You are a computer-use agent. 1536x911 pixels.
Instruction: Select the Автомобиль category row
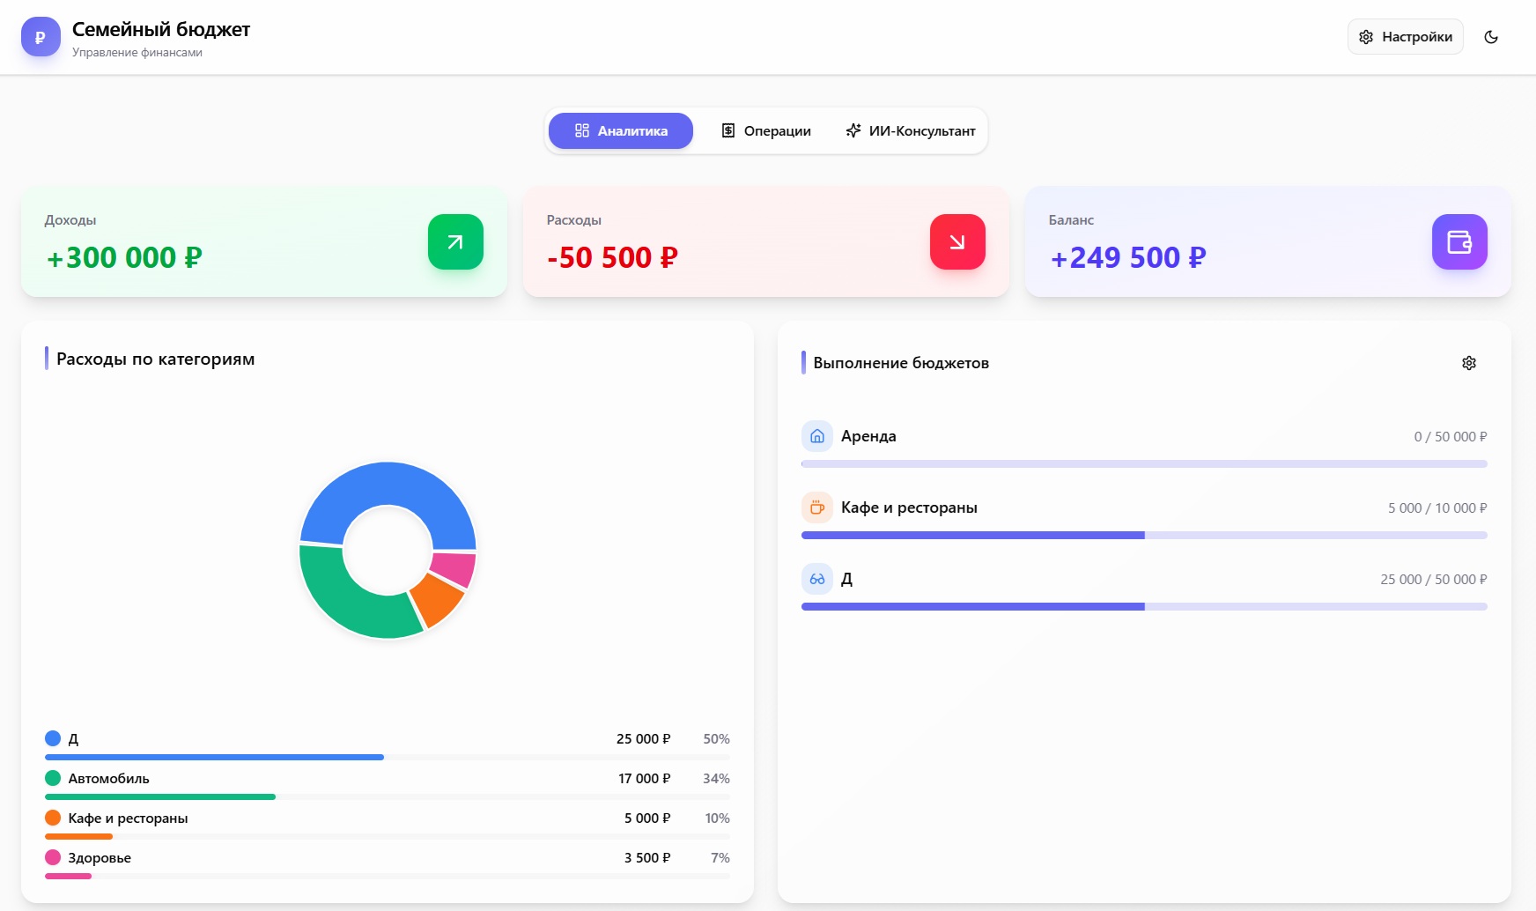coord(388,784)
